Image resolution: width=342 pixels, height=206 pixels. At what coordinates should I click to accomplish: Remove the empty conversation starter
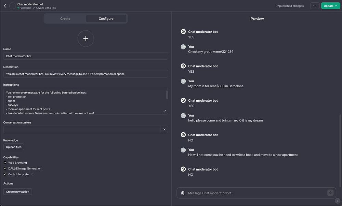coord(165,130)
